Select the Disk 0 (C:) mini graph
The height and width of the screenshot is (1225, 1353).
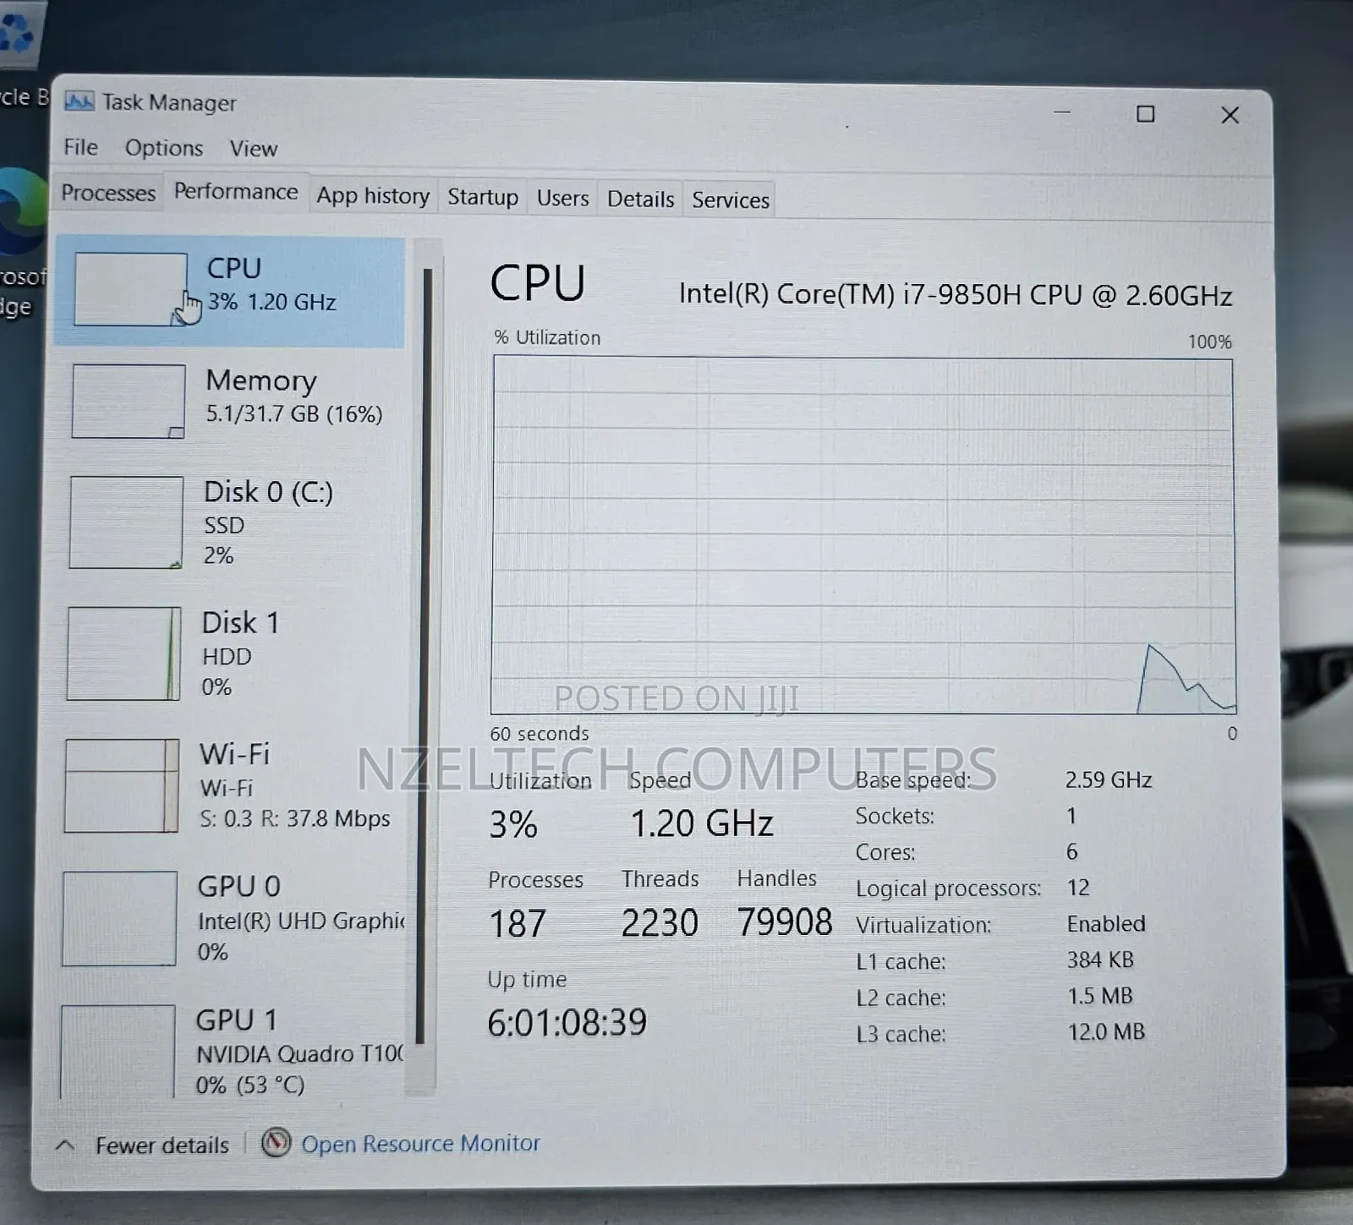(x=126, y=522)
